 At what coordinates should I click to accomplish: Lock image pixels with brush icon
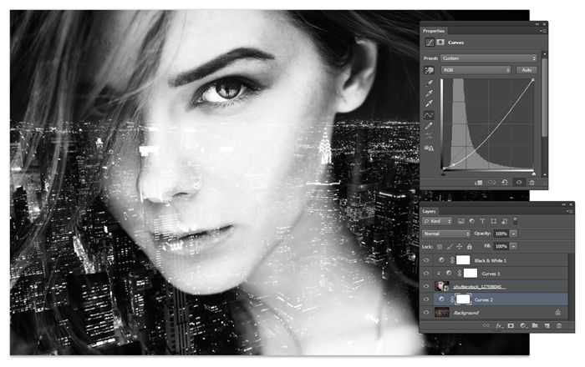pyautogui.click(x=450, y=246)
